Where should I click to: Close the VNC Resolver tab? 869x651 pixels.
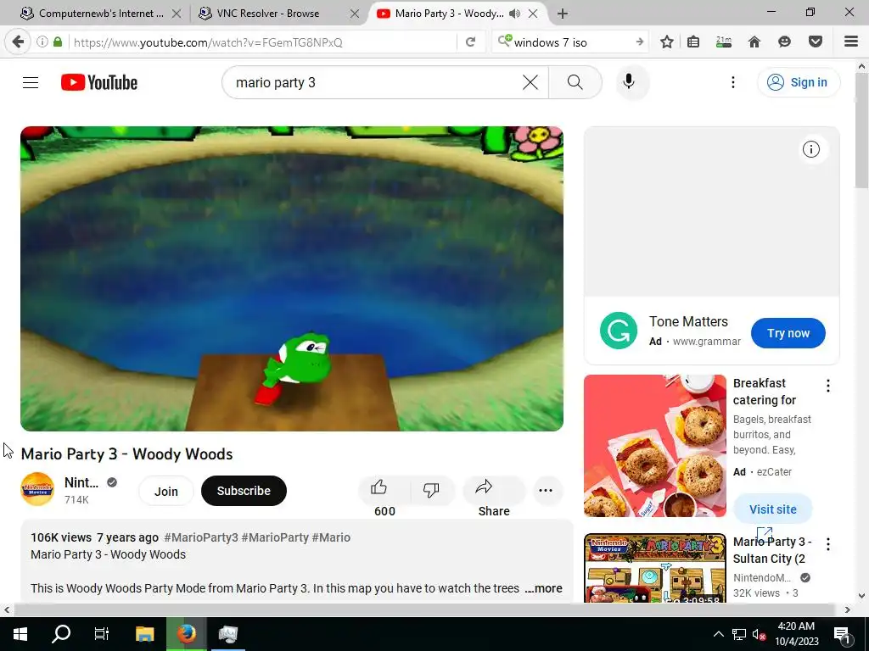(x=355, y=14)
